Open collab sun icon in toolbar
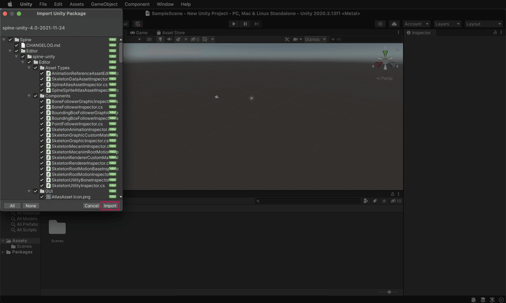The image size is (506, 303). click(x=380, y=24)
